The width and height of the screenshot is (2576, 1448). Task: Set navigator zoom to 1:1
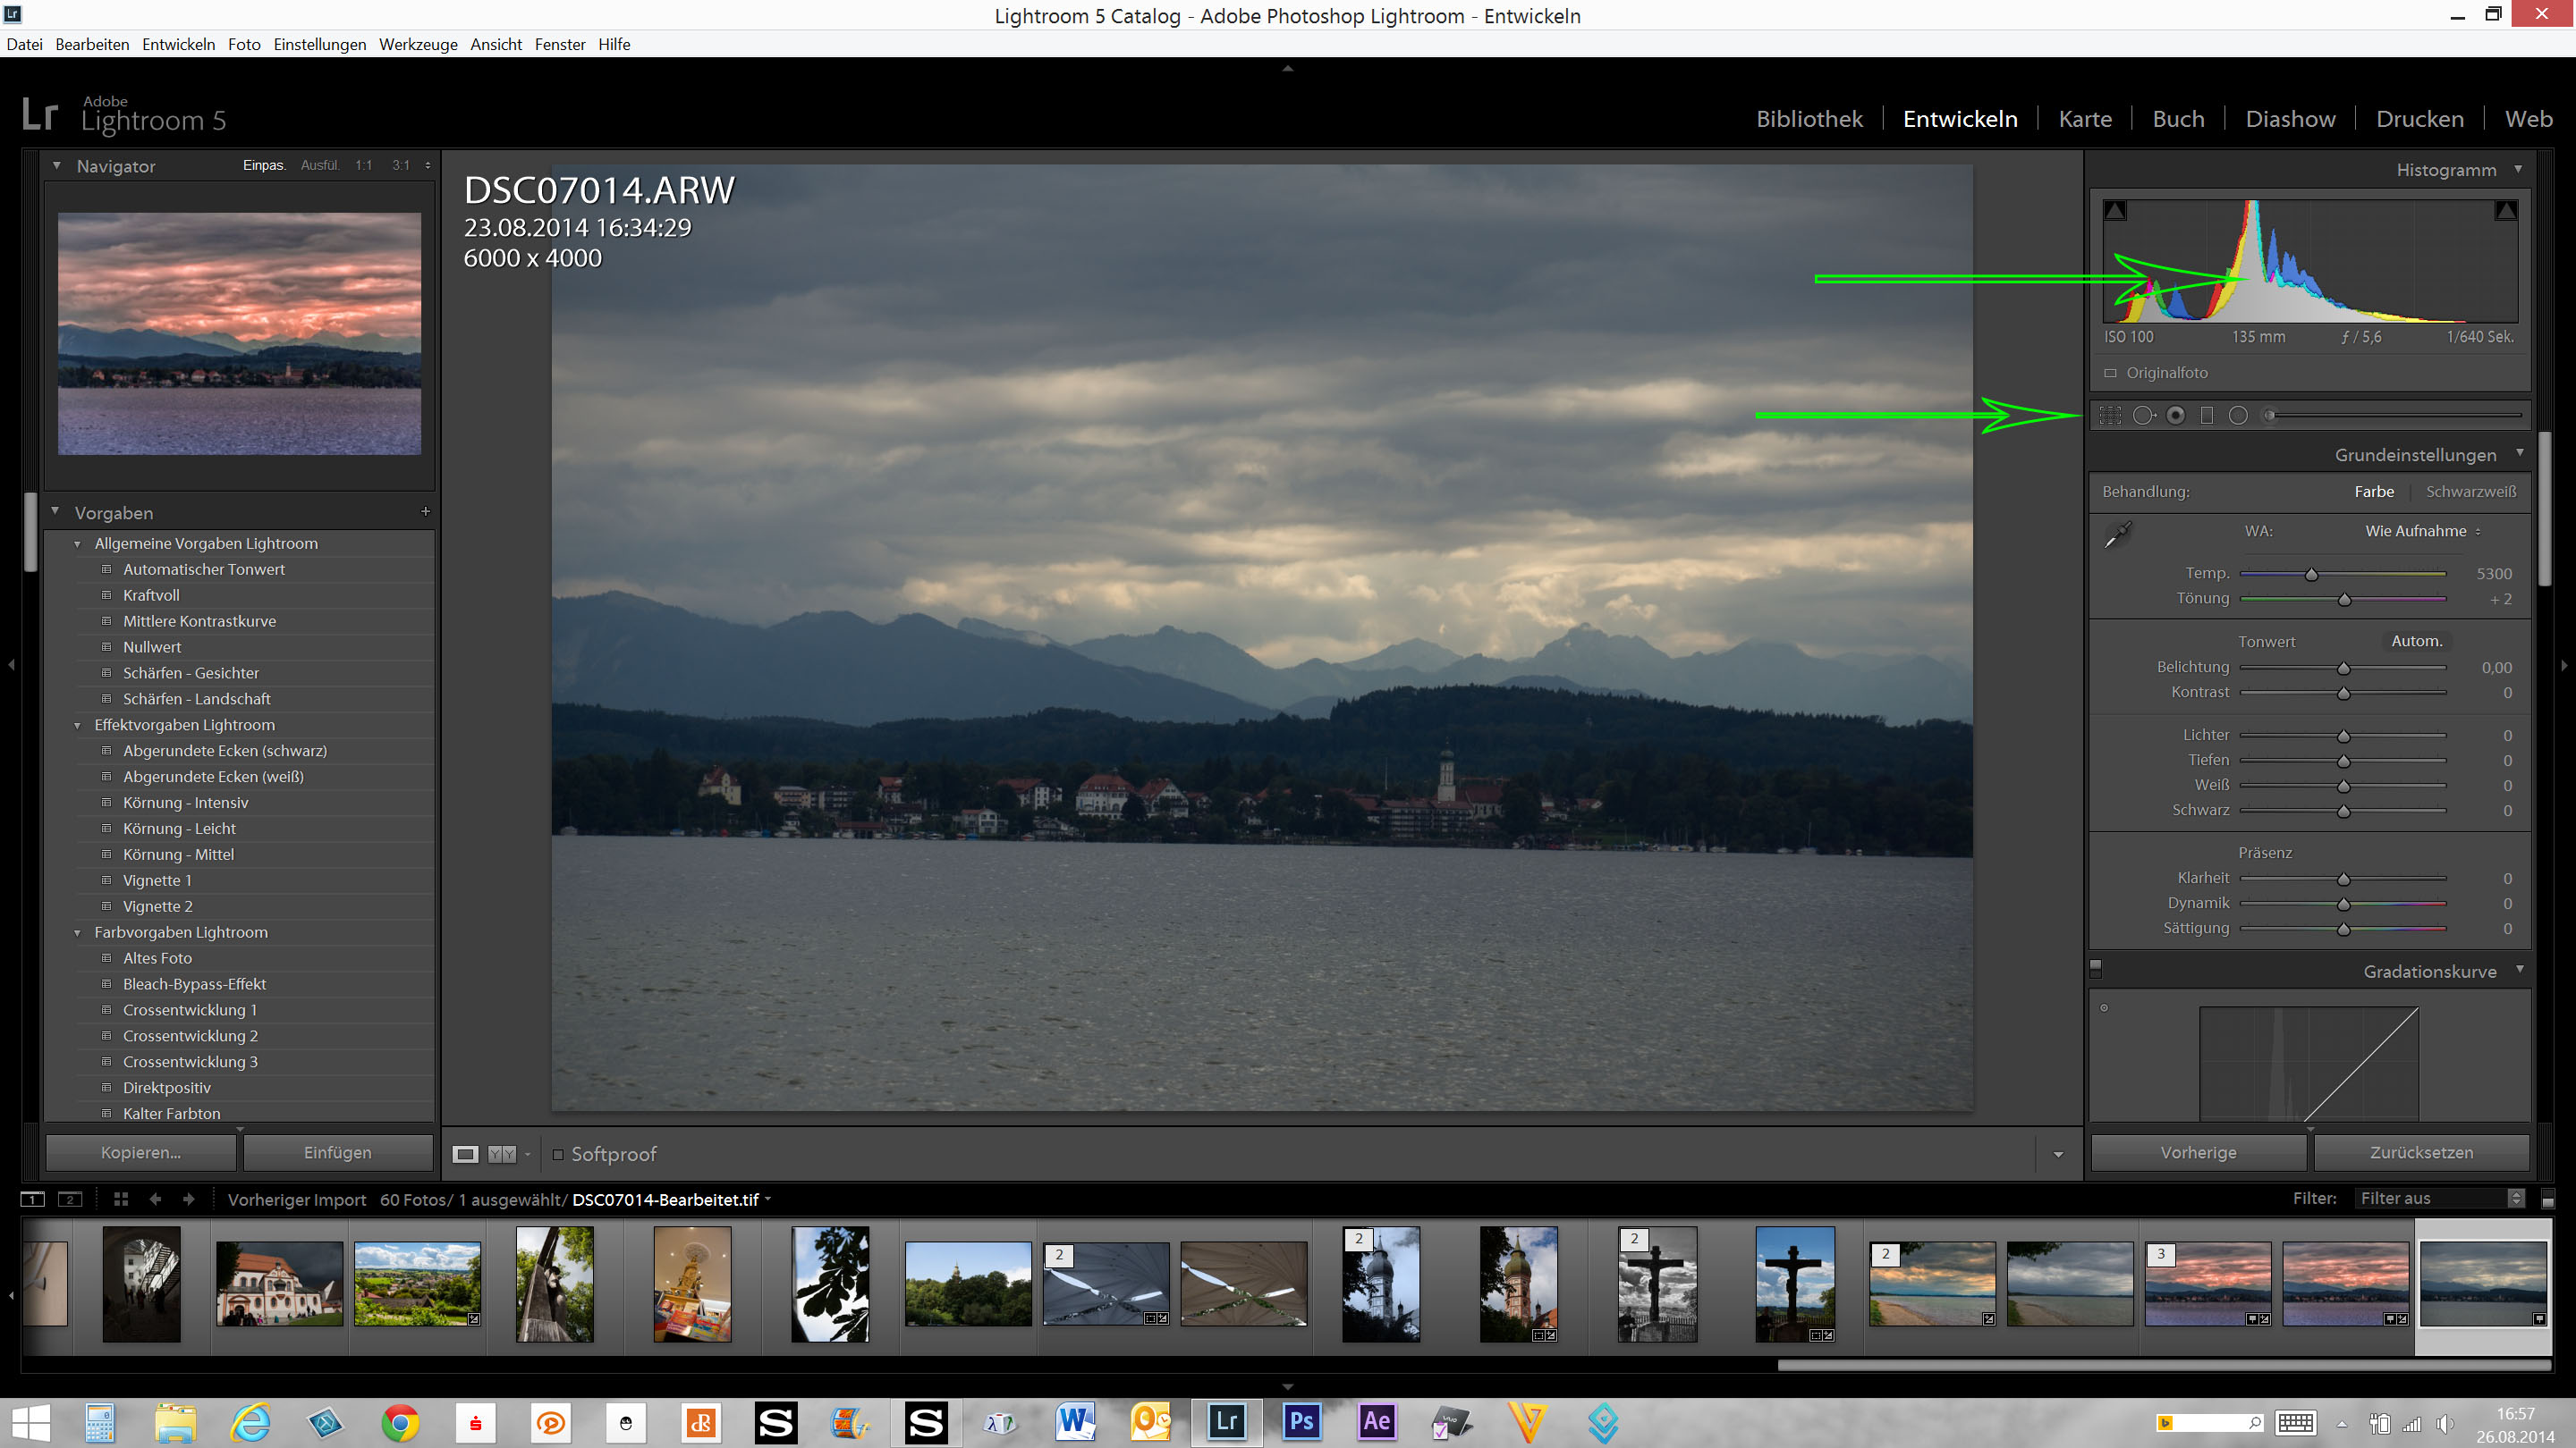coord(363,166)
